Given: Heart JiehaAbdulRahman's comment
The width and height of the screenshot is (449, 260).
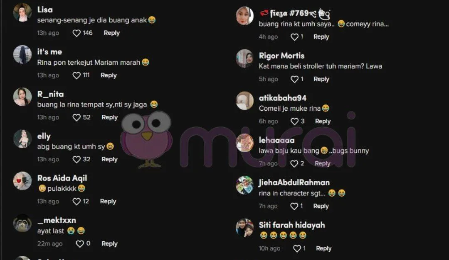Looking at the screenshot, I should point(294,206).
